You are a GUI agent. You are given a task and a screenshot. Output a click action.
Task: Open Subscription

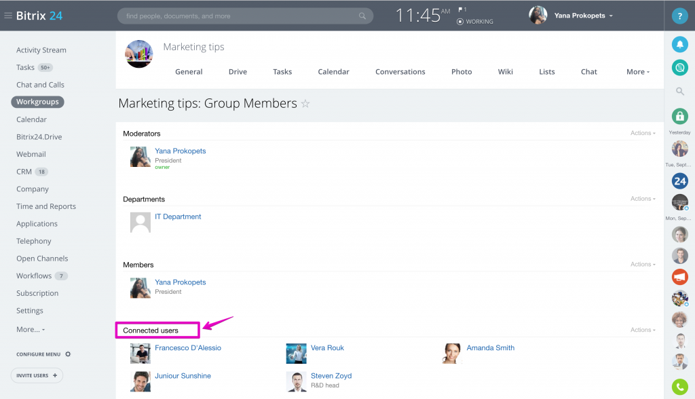(x=37, y=293)
